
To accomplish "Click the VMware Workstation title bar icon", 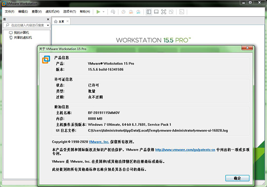I will click(x=4, y=4).
